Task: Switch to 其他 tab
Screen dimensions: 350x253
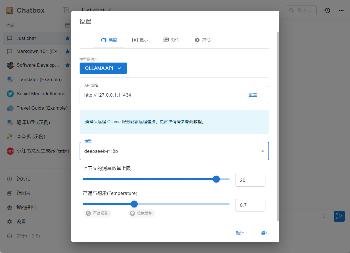Action: (x=203, y=40)
